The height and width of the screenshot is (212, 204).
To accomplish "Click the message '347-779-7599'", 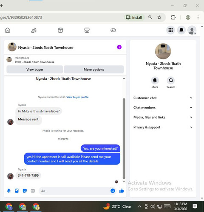I will 28,176.
